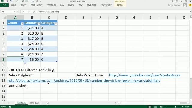Screen dimensions: 192x108
Task: Switch to Page Layout view icon
Action: [x=155, y=107]
